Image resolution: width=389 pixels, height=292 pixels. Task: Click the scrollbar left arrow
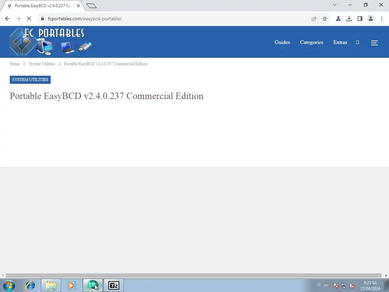pyautogui.click(x=2, y=275)
